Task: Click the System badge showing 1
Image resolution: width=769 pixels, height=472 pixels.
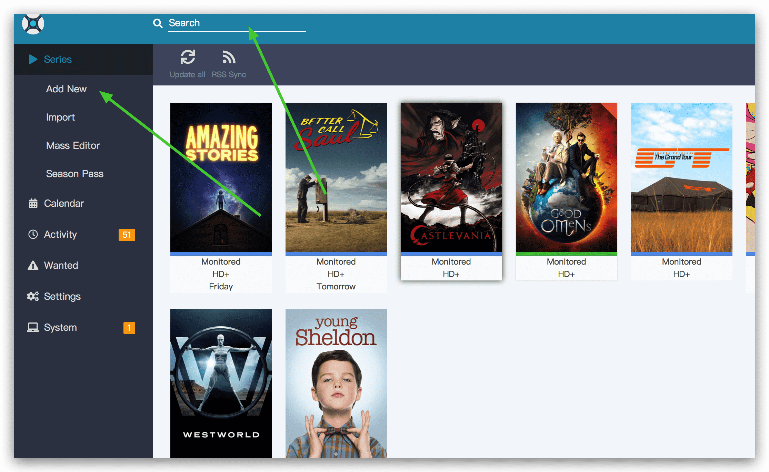Action: click(x=129, y=328)
